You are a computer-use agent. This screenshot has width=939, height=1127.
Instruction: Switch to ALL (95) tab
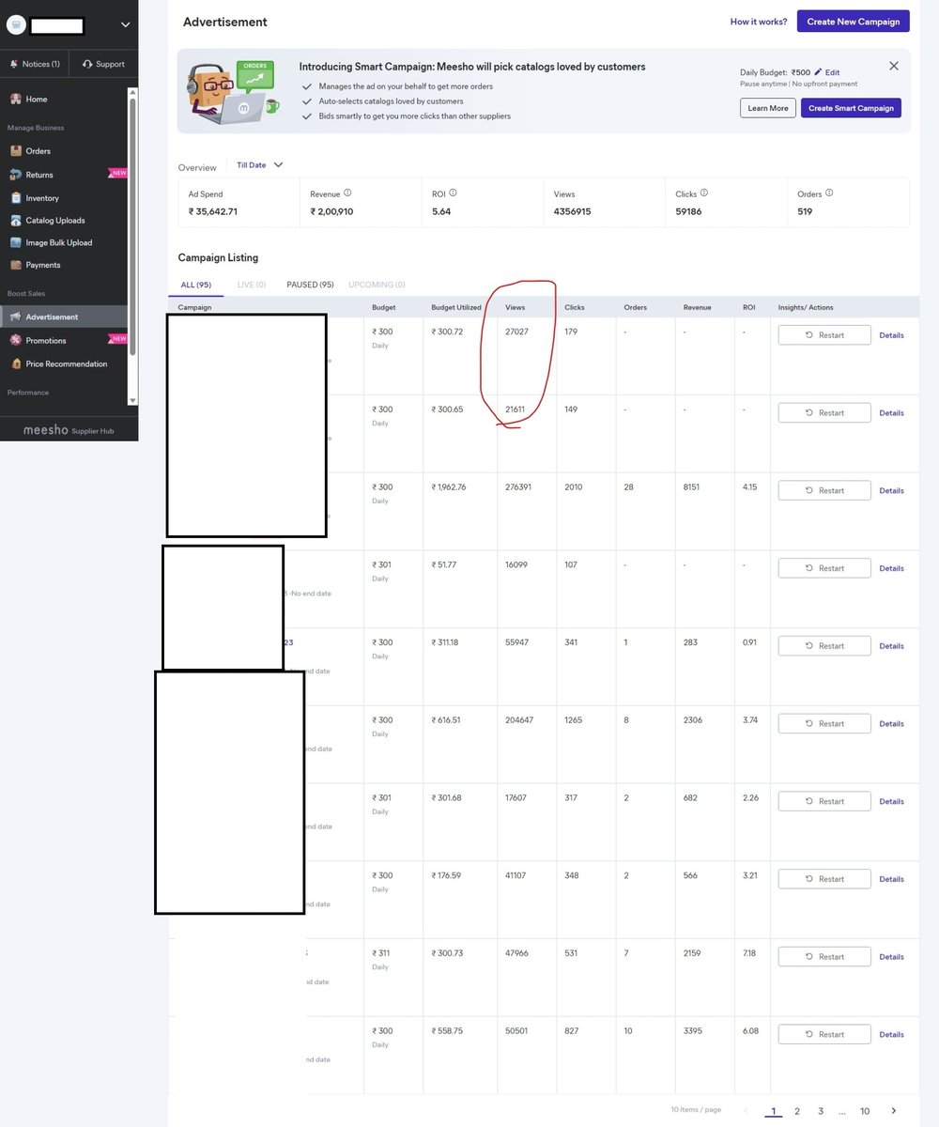pos(196,285)
